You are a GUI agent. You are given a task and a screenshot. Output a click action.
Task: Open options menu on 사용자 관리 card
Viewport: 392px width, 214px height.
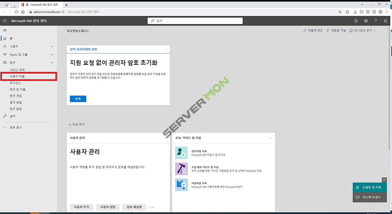click(165, 138)
